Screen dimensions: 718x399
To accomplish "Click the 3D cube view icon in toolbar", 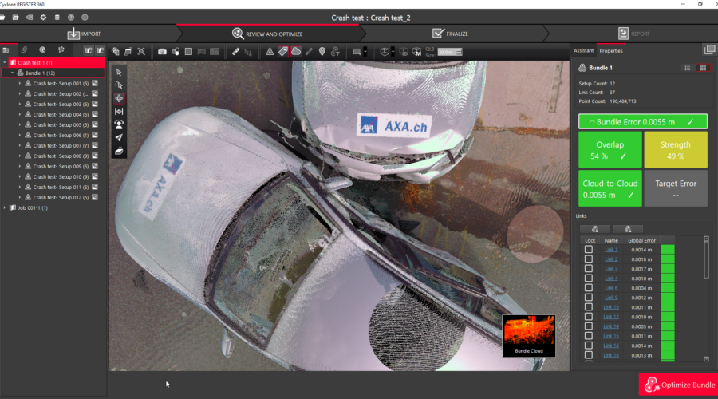I will [x=385, y=52].
